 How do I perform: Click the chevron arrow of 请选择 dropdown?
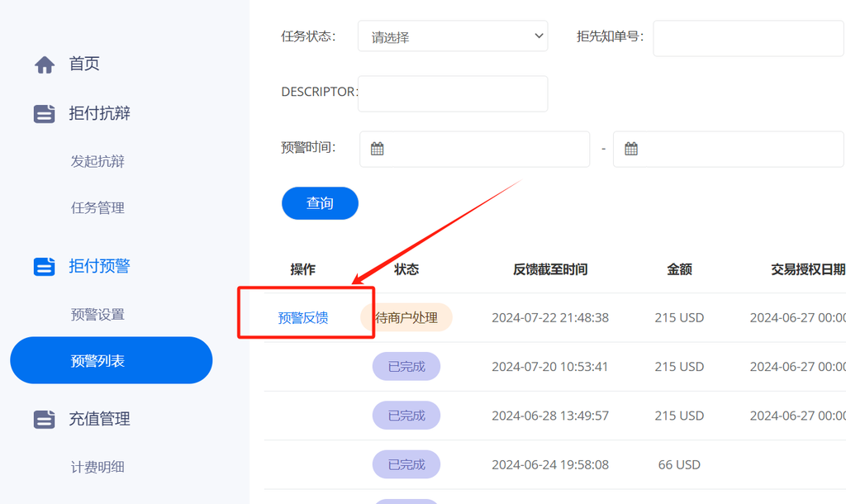tap(539, 36)
